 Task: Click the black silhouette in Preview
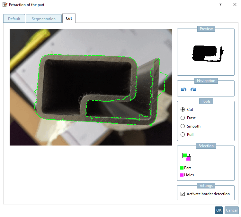coord(204,53)
